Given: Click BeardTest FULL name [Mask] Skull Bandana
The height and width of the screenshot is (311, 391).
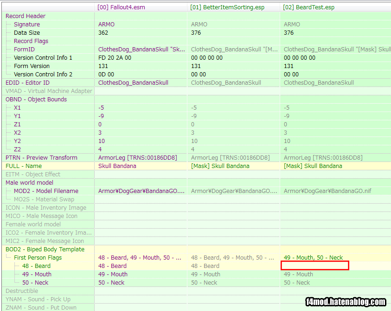Looking at the screenshot, I should tap(313, 166).
